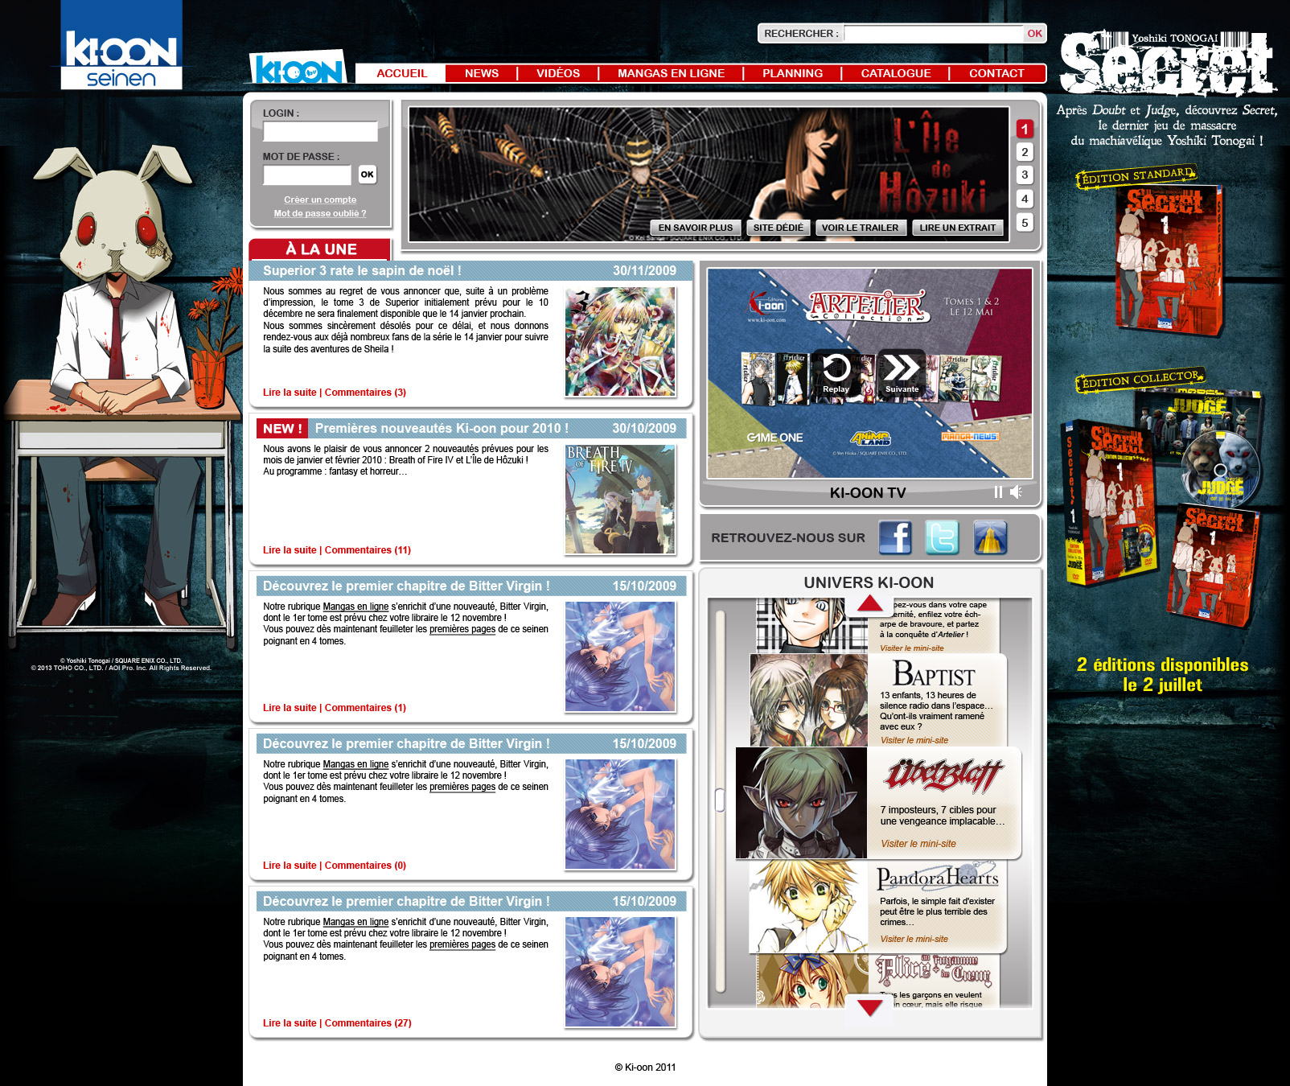The height and width of the screenshot is (1086, 1290).
Task: Select banner slide 2
Action: point(1025,152)
